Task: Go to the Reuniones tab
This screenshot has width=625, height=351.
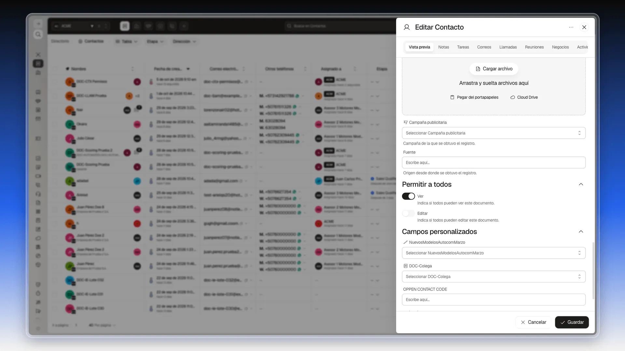Action: pyautogui.click(x=534, y=47)
